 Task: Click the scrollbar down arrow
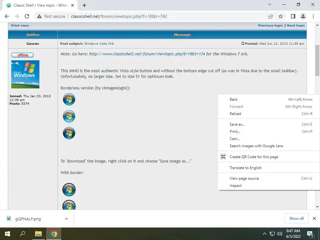(317, 207)
